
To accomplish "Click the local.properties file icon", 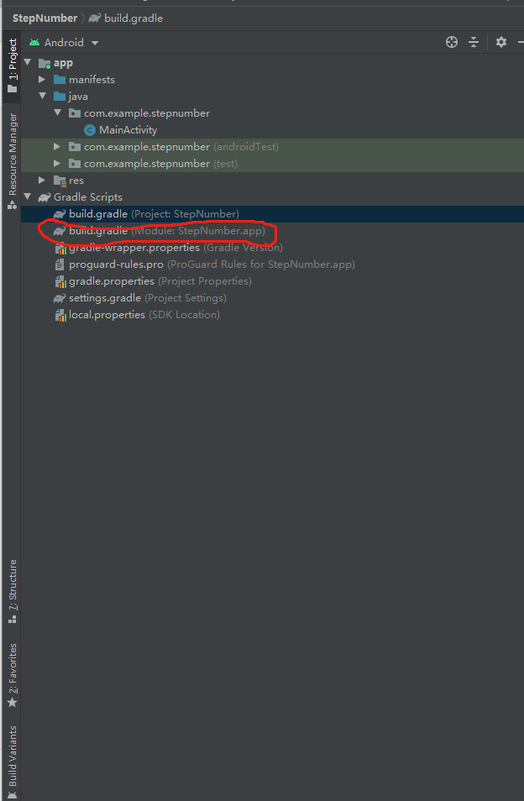I will click(60, 315).
